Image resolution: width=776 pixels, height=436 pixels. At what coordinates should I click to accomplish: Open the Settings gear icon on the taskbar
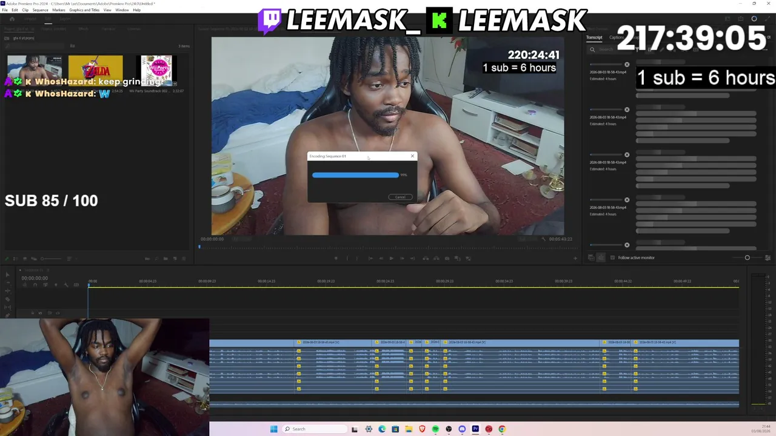(369, 429)
